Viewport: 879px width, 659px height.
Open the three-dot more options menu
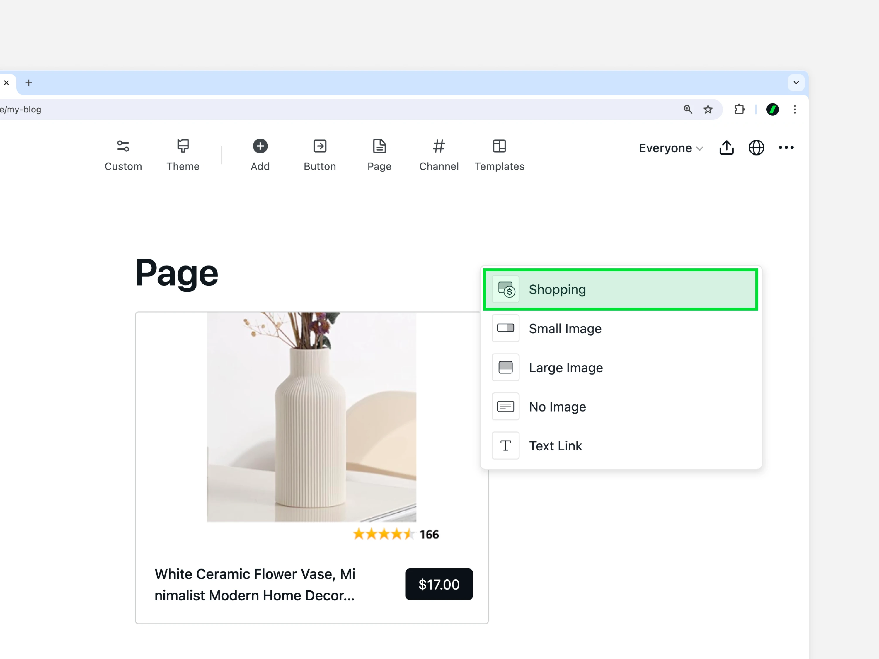pyautogui.click(x=786, y=148)
